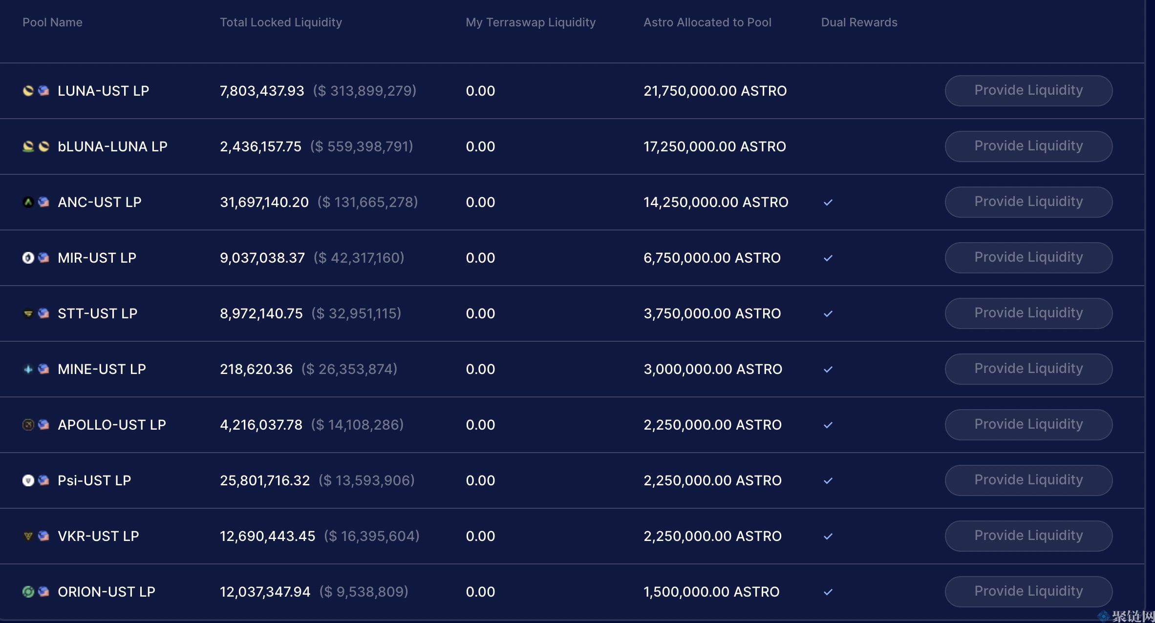Image resolution: width=1155 pixels, height=623 pixels.
Task: Select the bLUNA-LUNA LP pool name
Action: tap(112, 146)
